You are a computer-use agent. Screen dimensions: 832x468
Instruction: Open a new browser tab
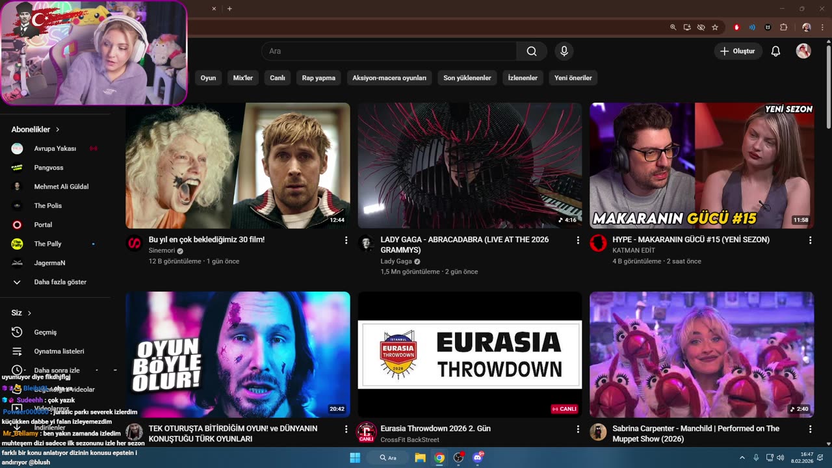point(229,8)
